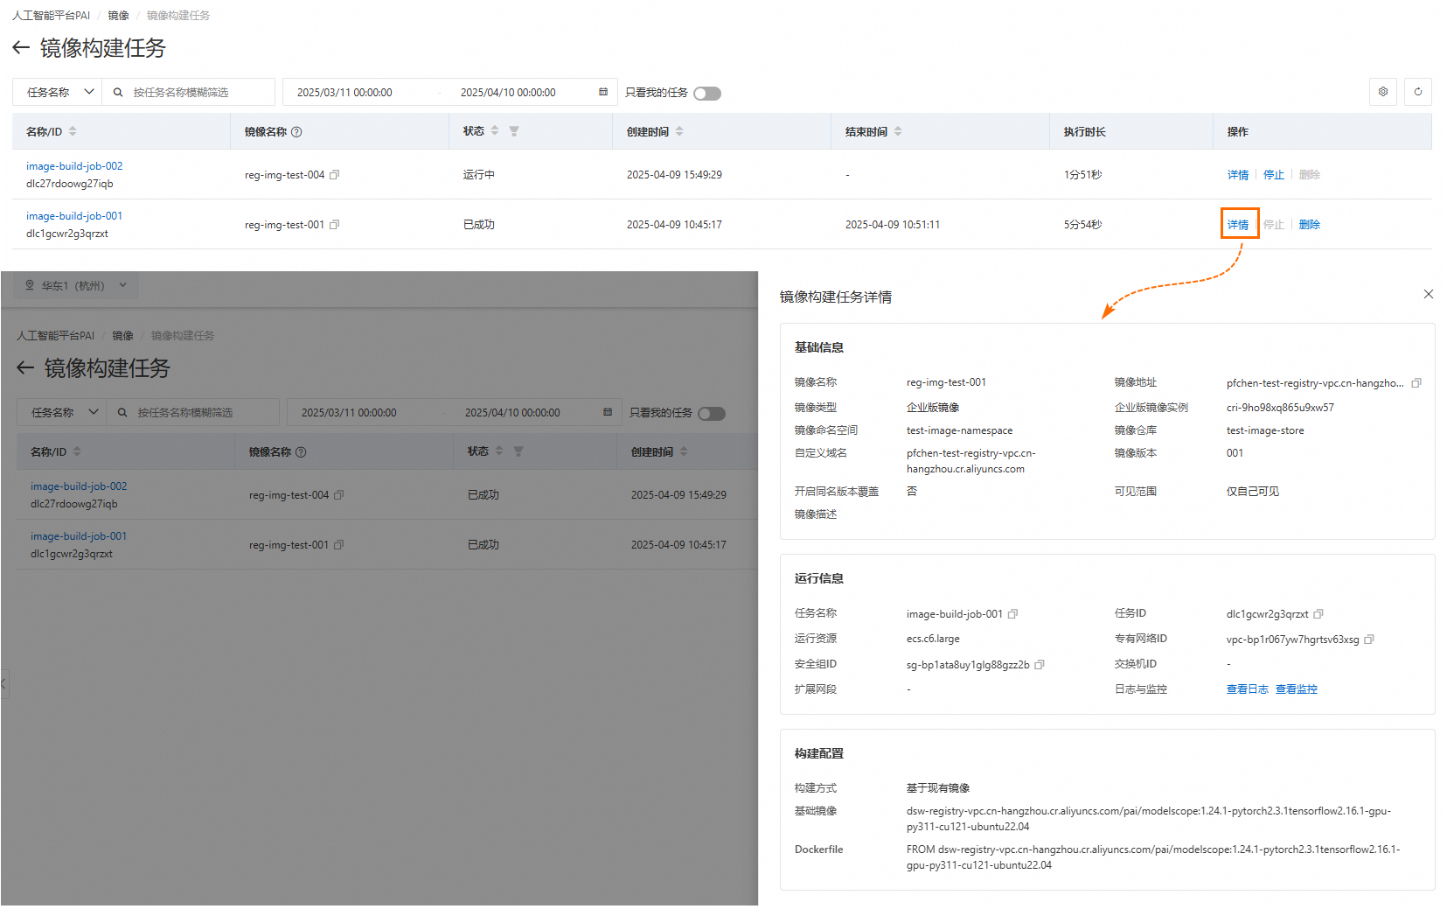Copy image name reg-img-test-004 in top table
1447x909 pixels.
pos(334,175)
